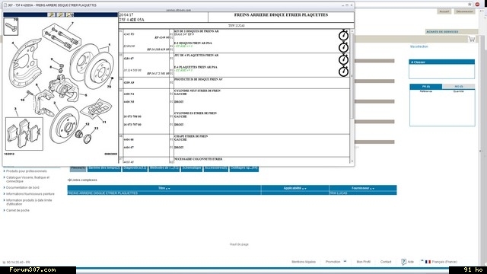Click the parts list vertical scrollbar
The height and width of the screenshot is (274, 487).
(352, 97)
